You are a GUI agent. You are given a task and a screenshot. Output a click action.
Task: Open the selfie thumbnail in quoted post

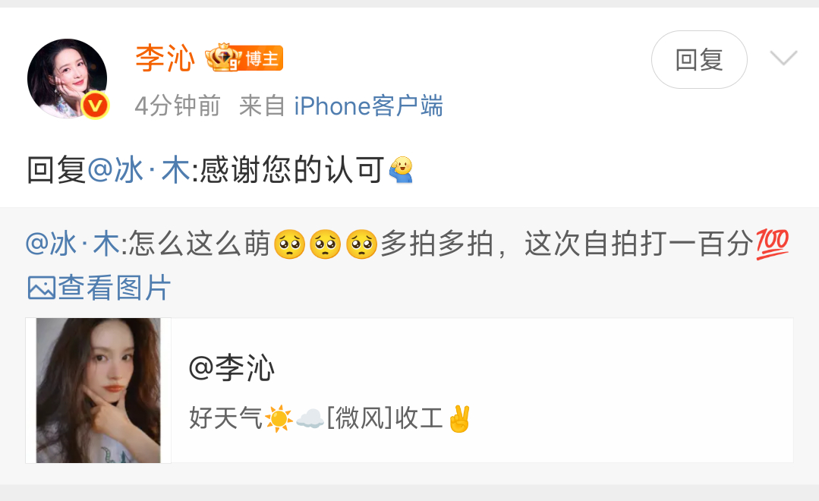[x=98, y=390]
